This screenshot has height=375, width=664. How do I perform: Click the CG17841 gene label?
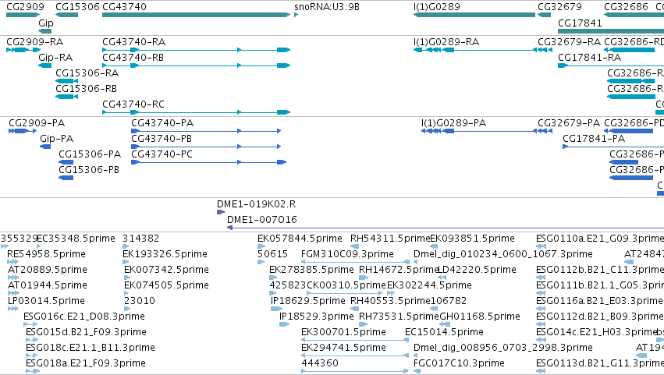pos(580,23)
